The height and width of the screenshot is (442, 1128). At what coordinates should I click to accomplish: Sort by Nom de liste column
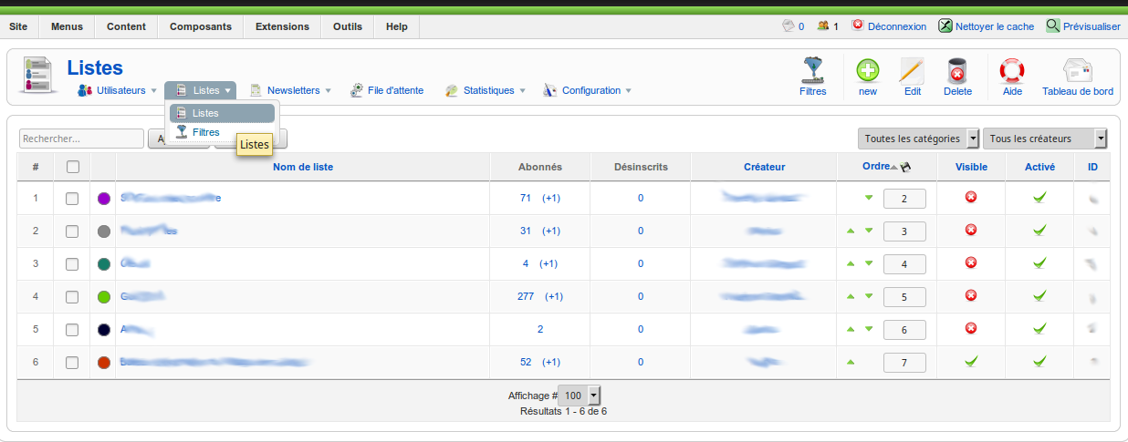[x=303, y=167]
